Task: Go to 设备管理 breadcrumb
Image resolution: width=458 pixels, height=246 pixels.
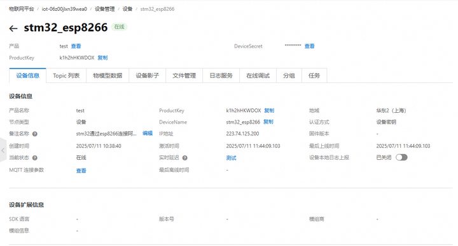Action: [104, 9]
